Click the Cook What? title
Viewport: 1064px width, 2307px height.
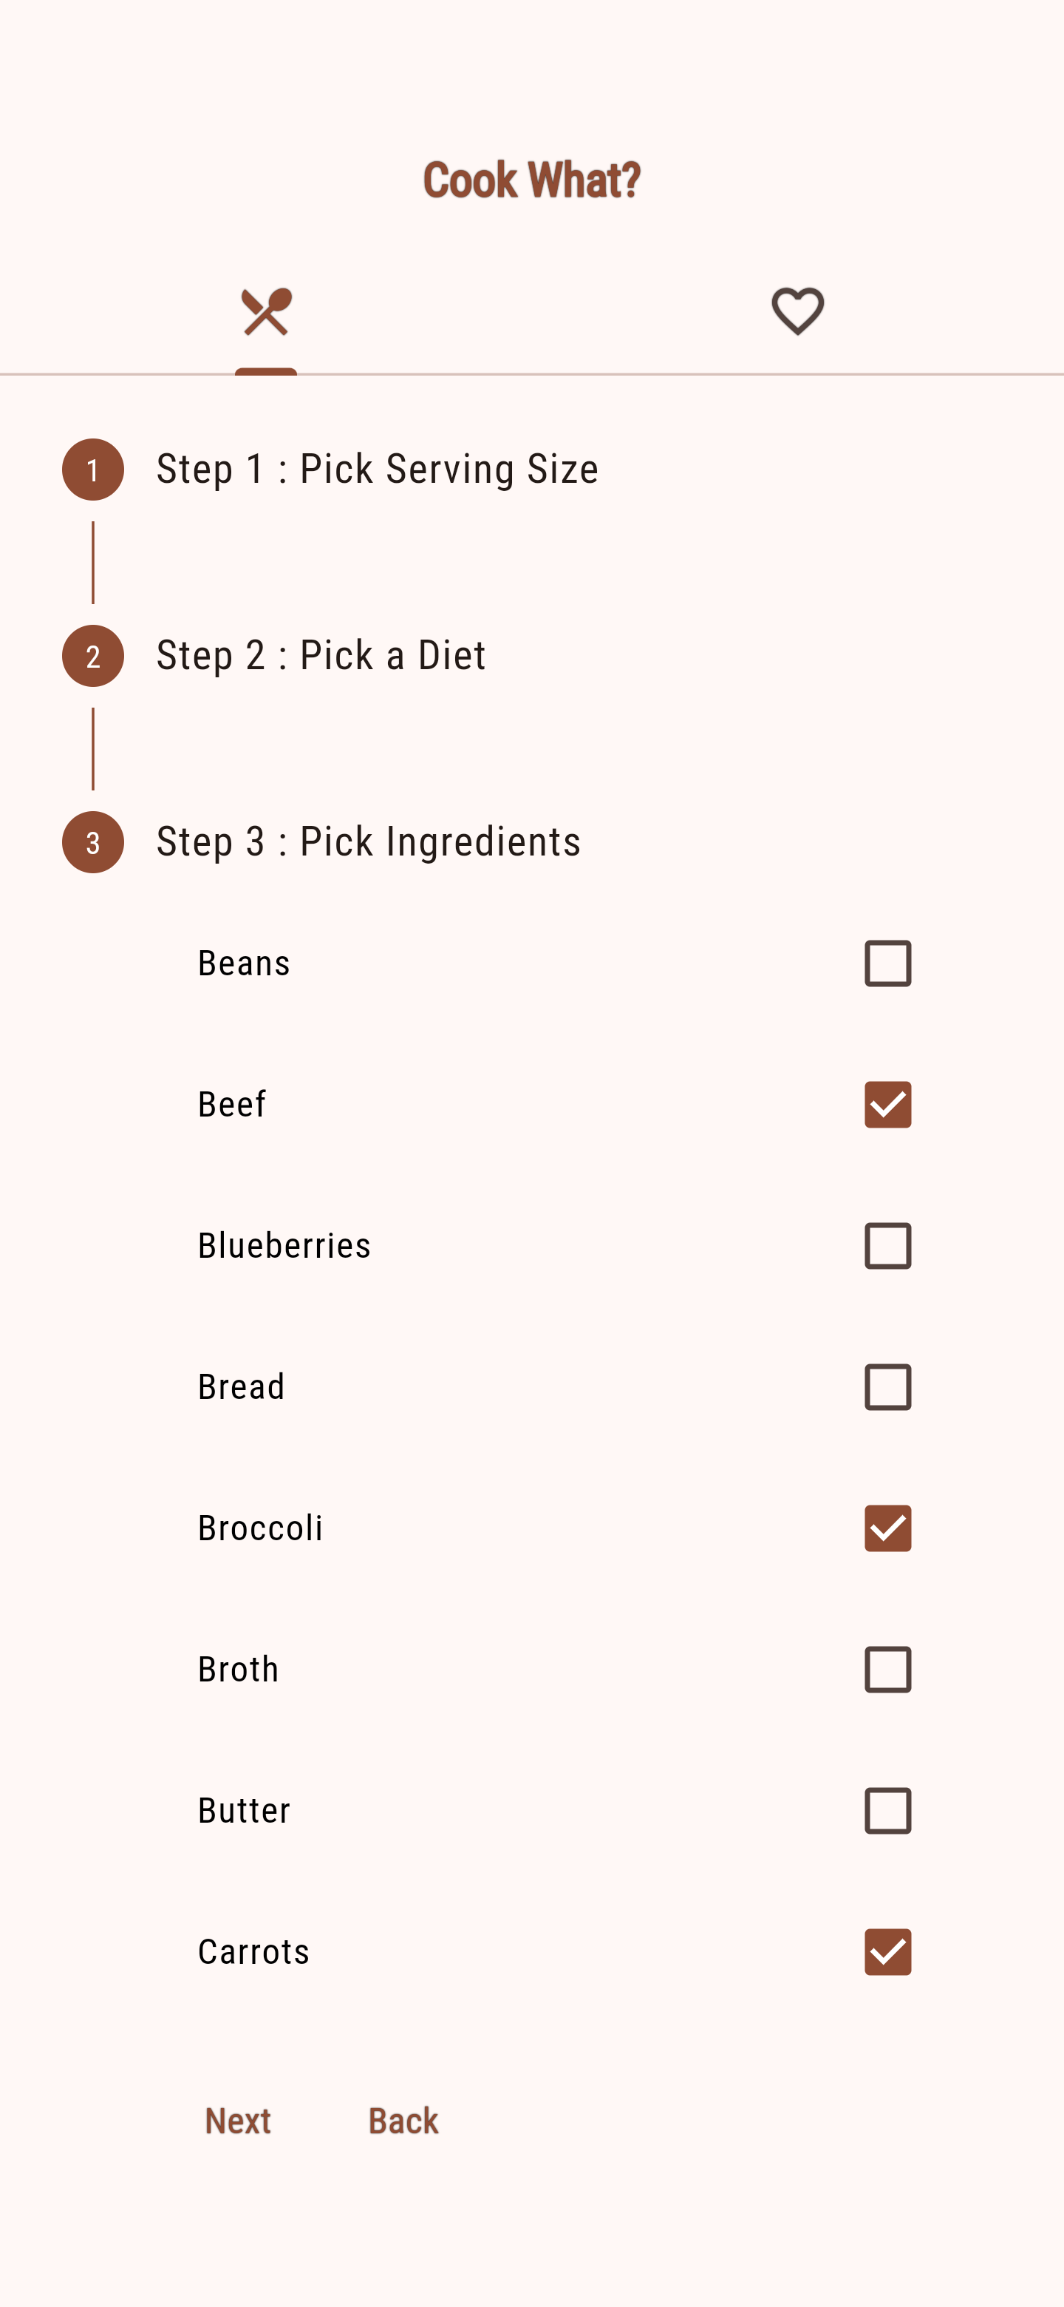point(531,180)
